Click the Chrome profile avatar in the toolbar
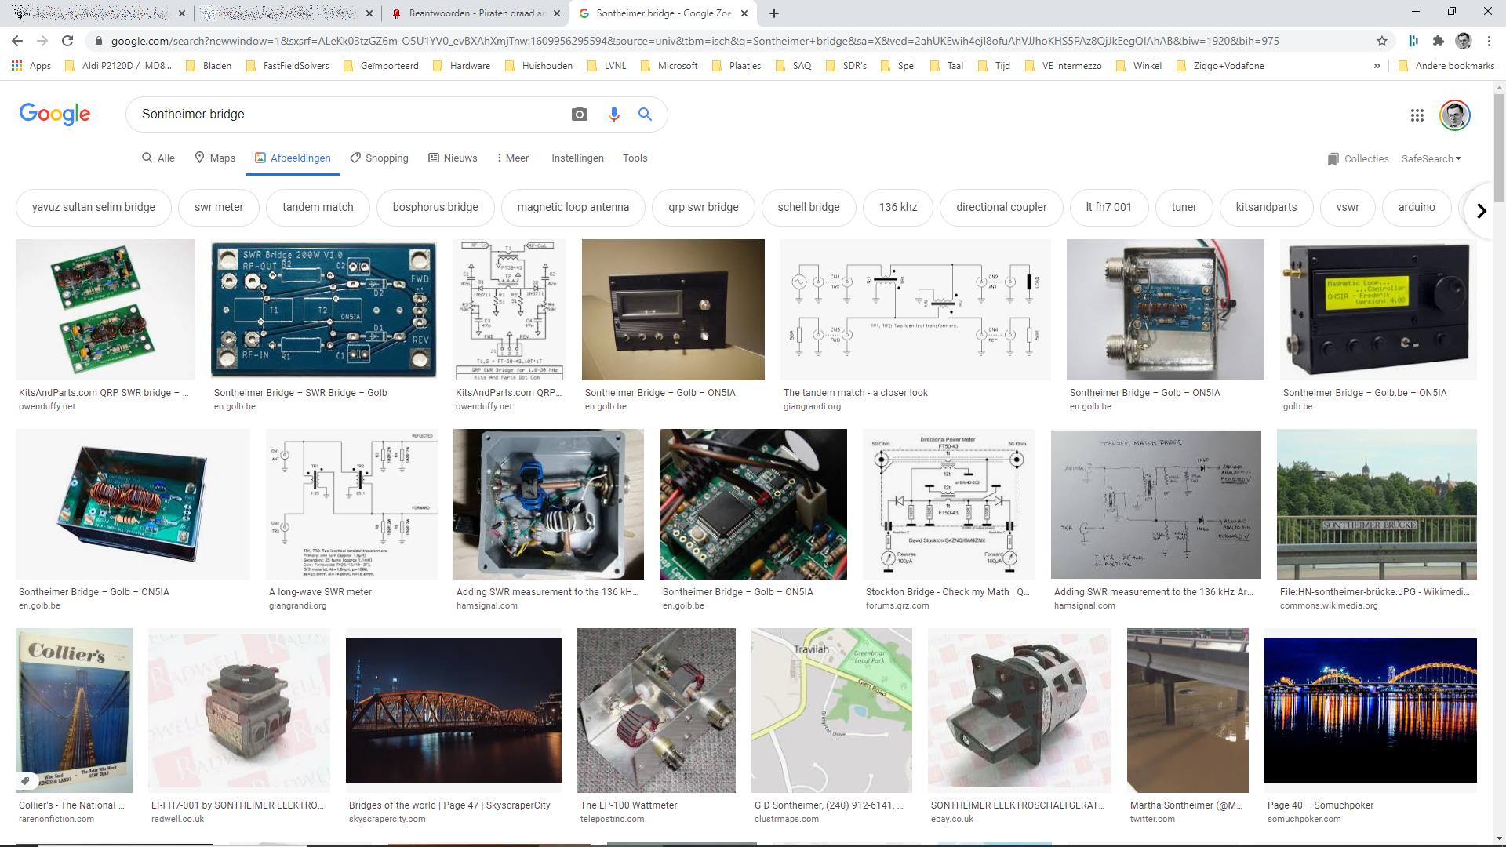Viewport: 1506px width, 847px height. point(1464,41)
